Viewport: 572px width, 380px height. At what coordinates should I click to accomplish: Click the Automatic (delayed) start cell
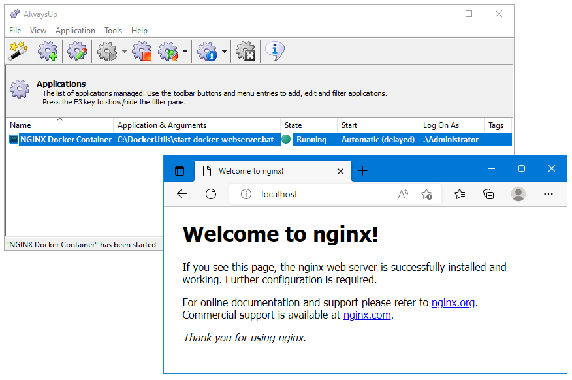378,139
